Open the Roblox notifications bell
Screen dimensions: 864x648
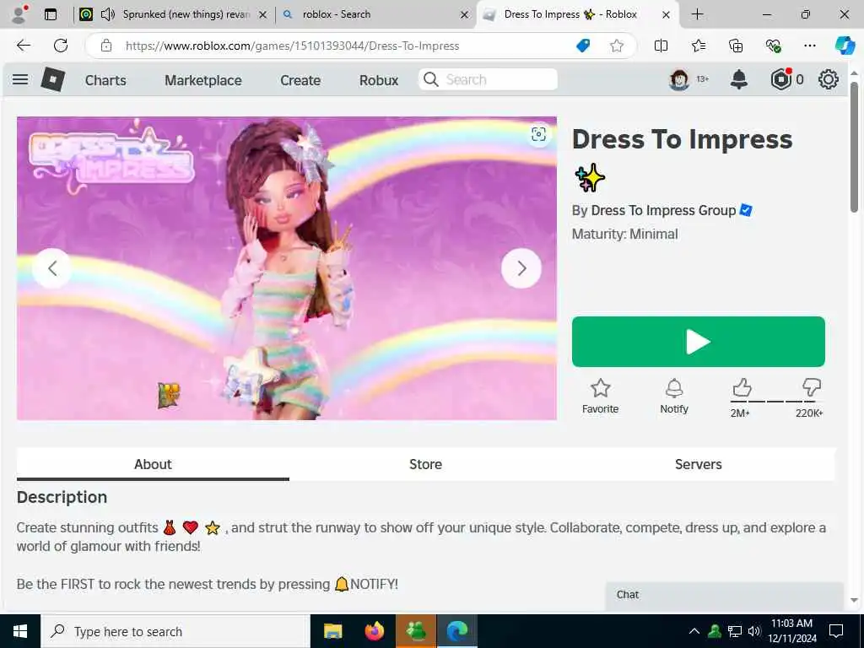(x=739, y=80)
